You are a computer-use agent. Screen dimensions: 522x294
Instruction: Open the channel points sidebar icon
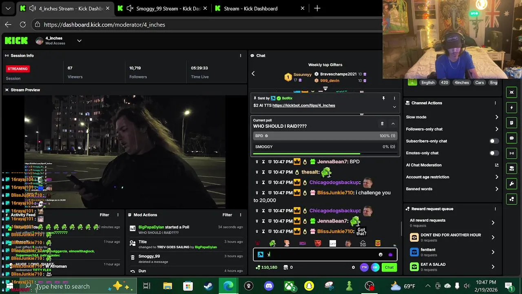(512, 199)
